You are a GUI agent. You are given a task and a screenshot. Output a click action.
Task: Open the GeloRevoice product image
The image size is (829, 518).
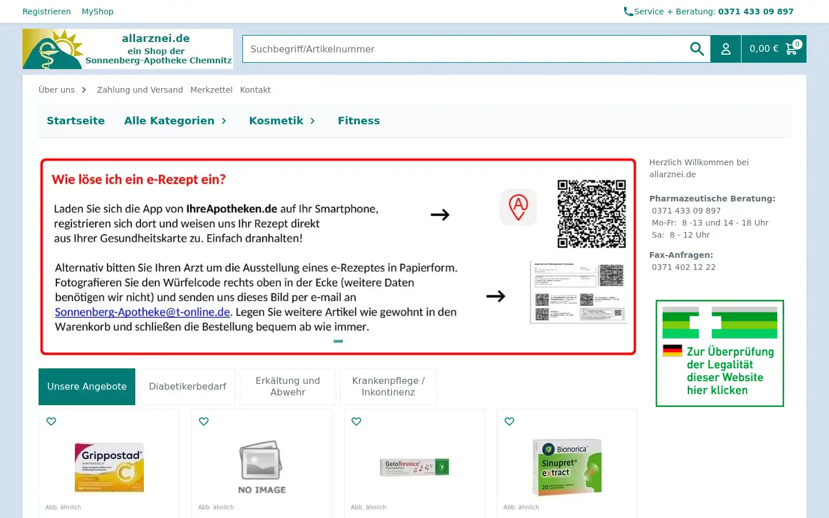(414, 467)
